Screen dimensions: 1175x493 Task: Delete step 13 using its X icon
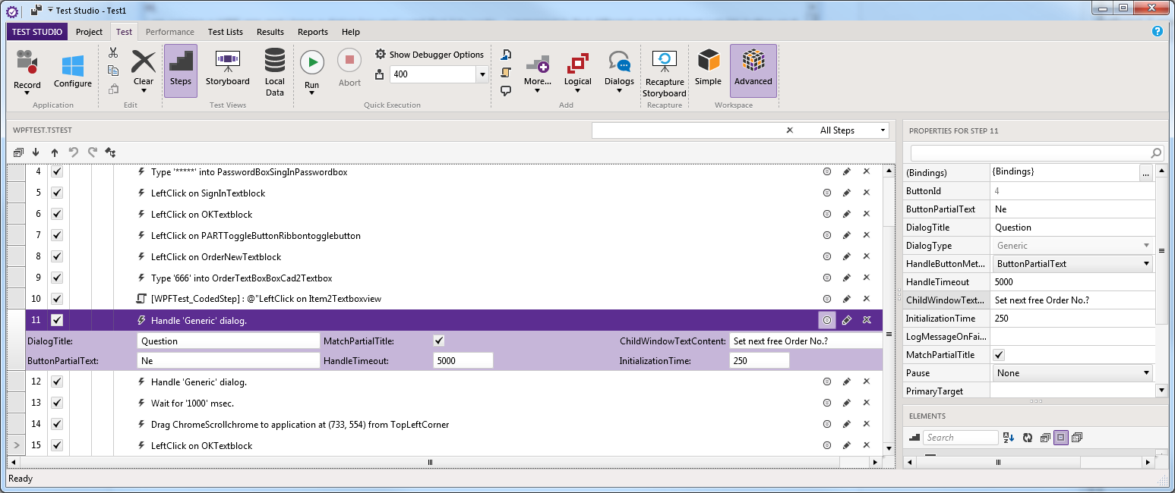tap(866, 403)
